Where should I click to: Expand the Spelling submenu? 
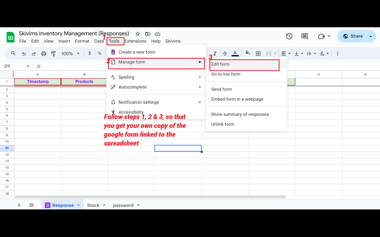tap(156, 77)
